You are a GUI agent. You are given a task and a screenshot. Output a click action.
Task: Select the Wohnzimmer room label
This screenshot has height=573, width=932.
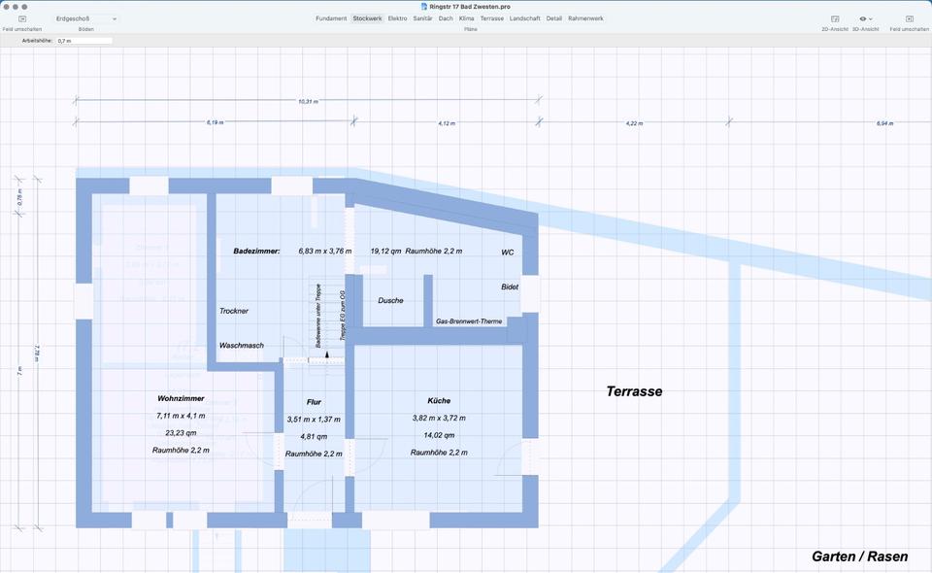click(181, 398)
